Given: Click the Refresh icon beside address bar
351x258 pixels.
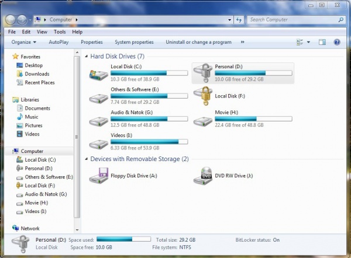Looking at the screenshot, I should coord(239,20).
